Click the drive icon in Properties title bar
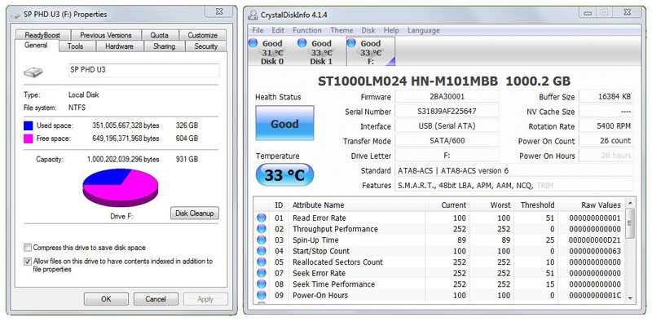Image resolution: width=652 pixels, height=321 pixels. (x=16, y=15)
